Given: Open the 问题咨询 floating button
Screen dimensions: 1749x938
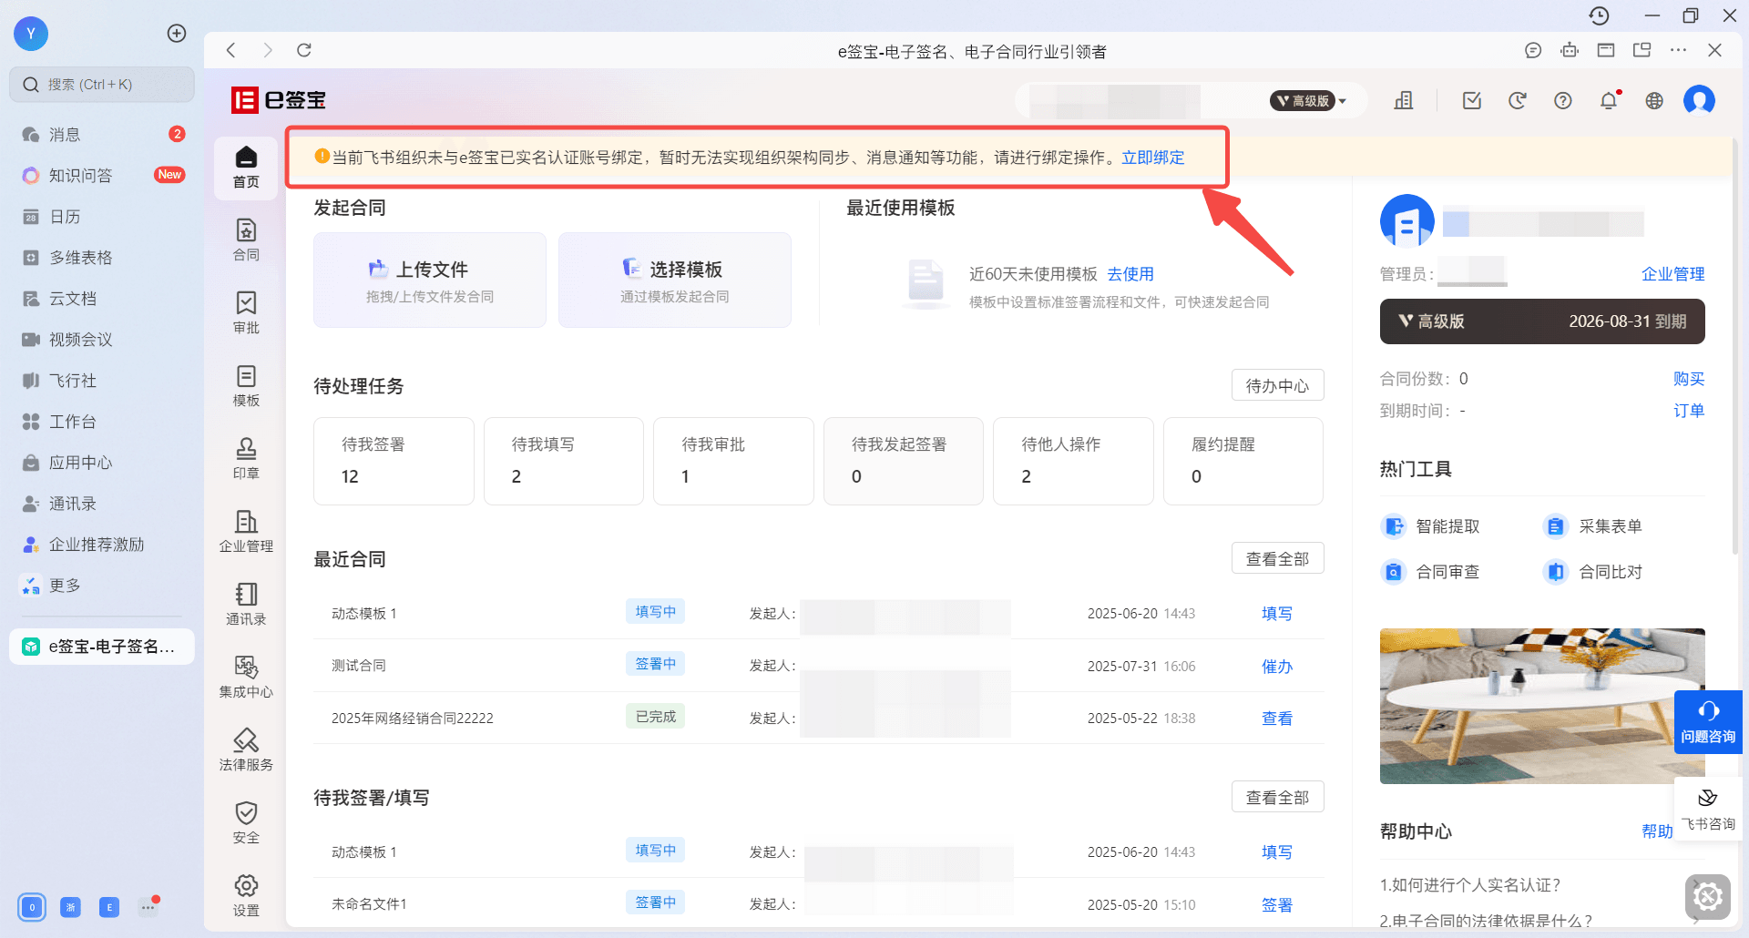Looking at the screenshot, I should [1708, 722].
